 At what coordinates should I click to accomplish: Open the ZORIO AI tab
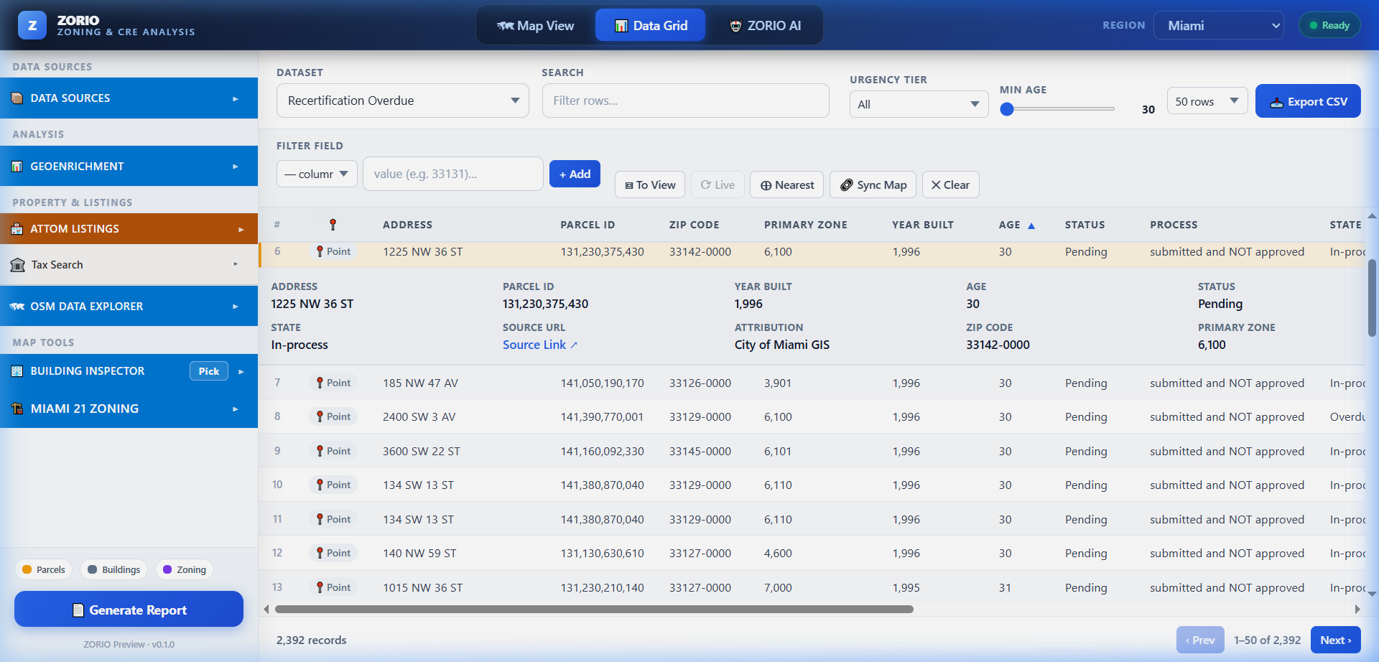point(765,26)
